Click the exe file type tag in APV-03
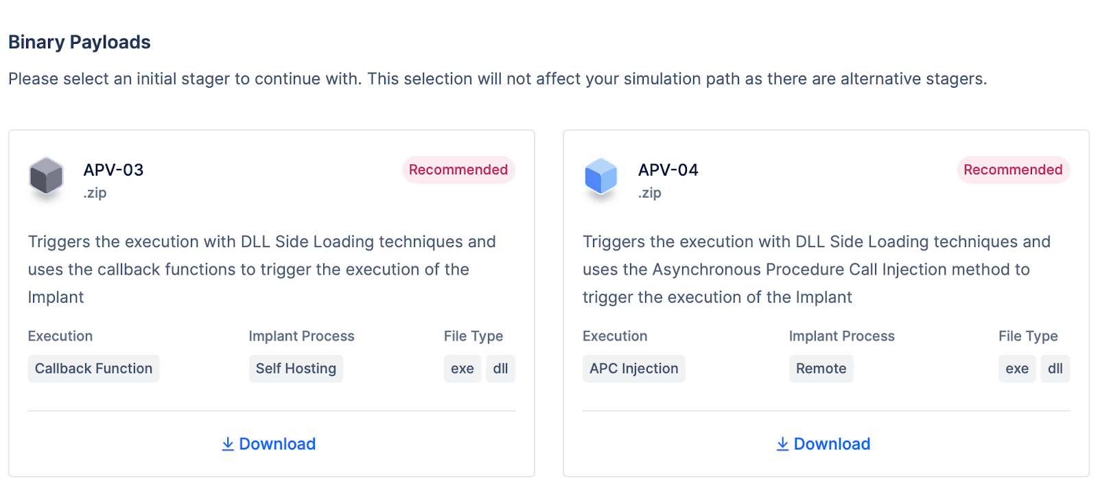 click(x=462, y=369)
